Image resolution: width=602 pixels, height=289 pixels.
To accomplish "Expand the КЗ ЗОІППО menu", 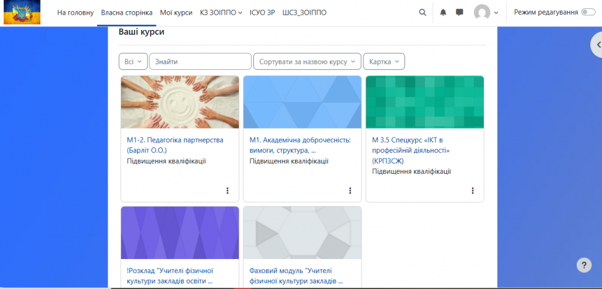I will pos(221,13).
